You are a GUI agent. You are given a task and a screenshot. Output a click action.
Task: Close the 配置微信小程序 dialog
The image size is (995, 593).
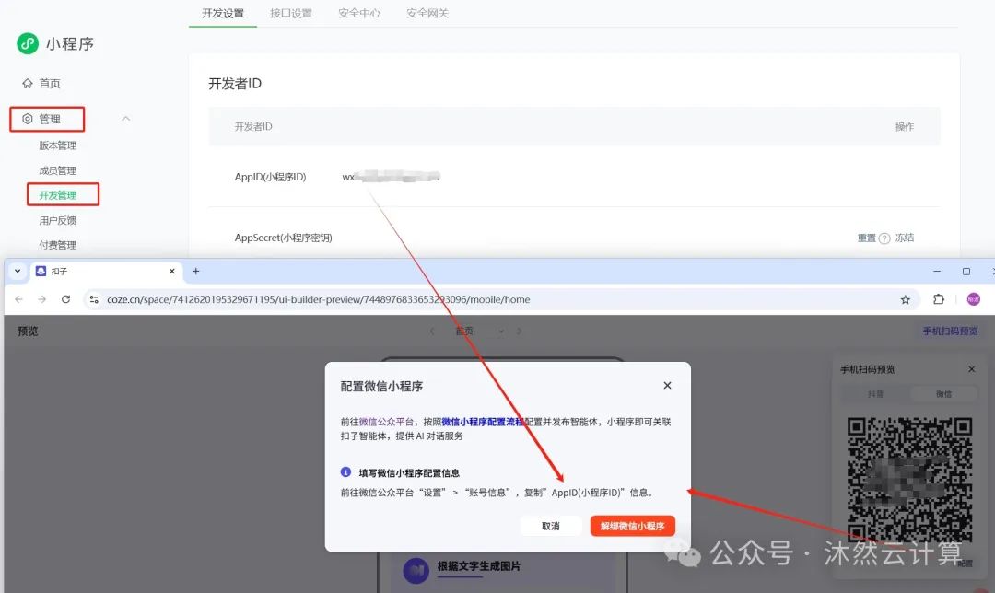click(667, 385)
